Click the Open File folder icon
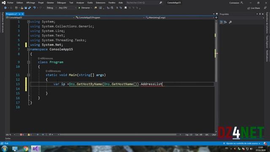The height and width of the screenshot is (152, 270). (x=22, y=8)
